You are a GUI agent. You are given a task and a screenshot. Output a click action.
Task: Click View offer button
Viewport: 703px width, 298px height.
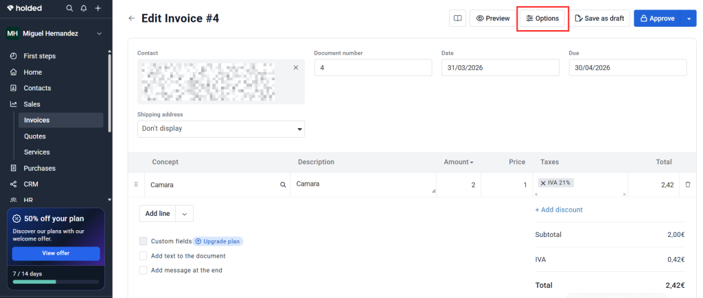[x=56, y=253]
